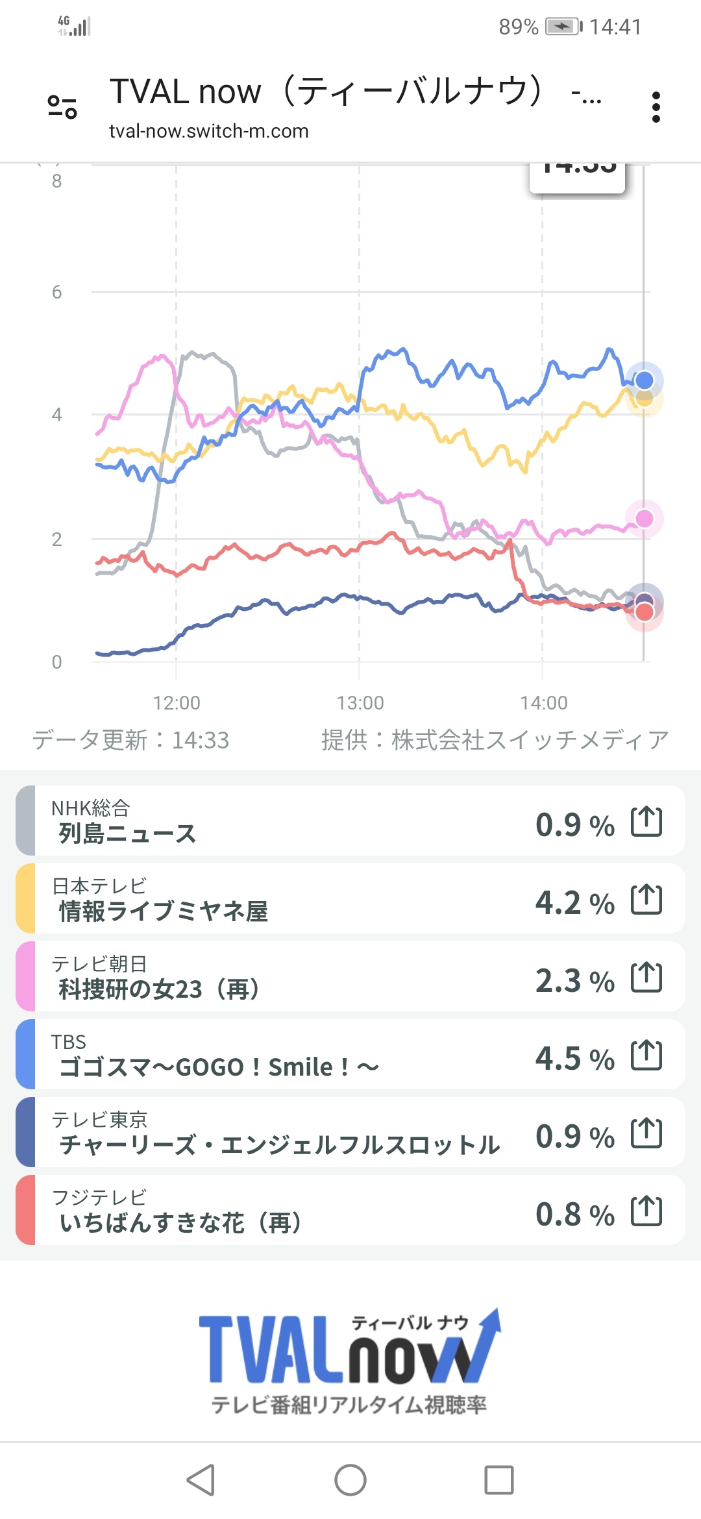Tap share icon for テレビ東京 row
The image size is (701, 1519).
(x=646, y=1133)
